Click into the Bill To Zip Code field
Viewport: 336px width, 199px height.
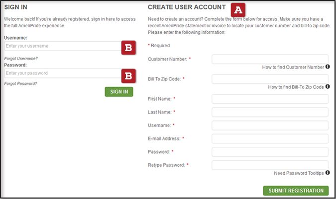270,79
